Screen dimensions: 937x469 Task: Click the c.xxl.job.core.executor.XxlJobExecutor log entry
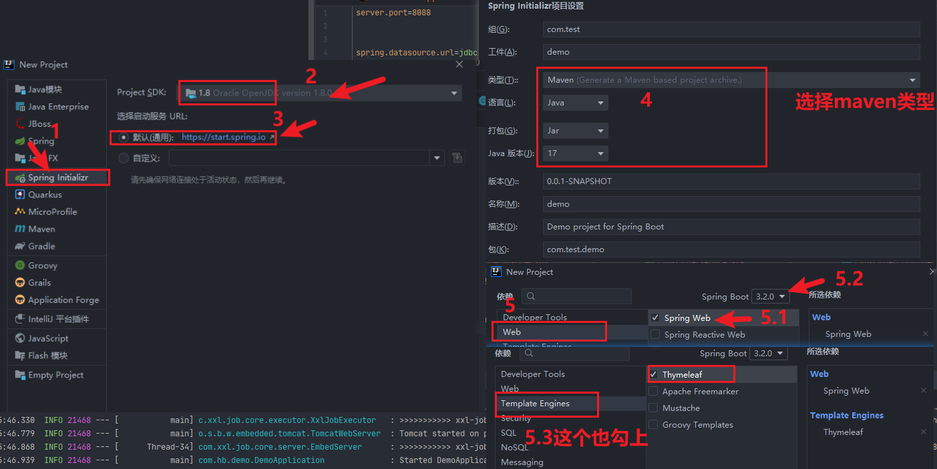[287, 420]
